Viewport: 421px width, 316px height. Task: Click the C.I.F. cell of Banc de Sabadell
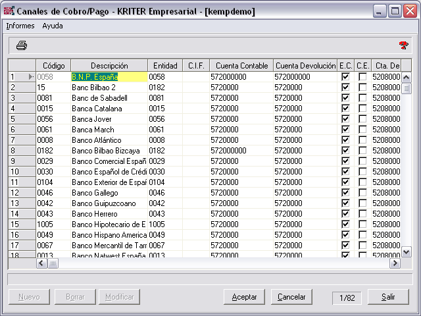[x=196, y=98]
